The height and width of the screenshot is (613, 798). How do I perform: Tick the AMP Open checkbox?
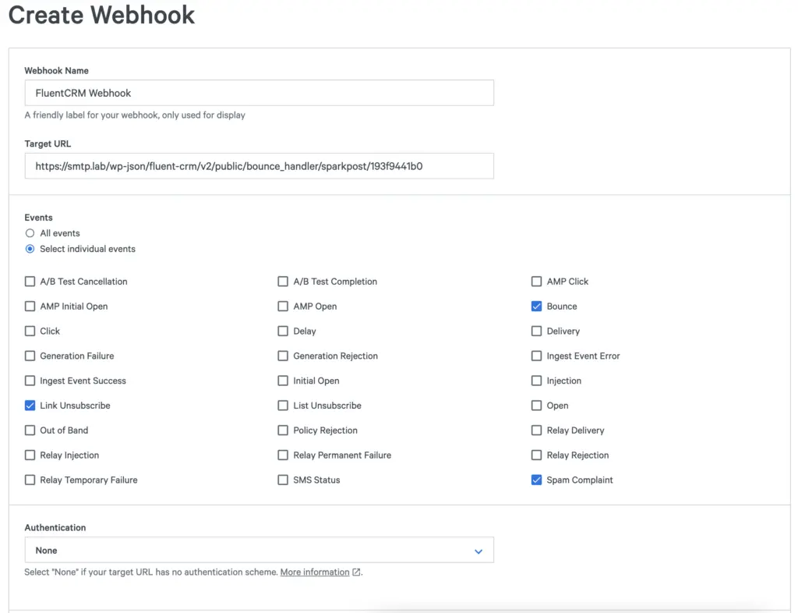(x=283, y=306)
